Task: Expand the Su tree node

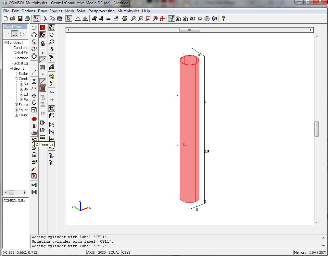Action: (21, 84)
